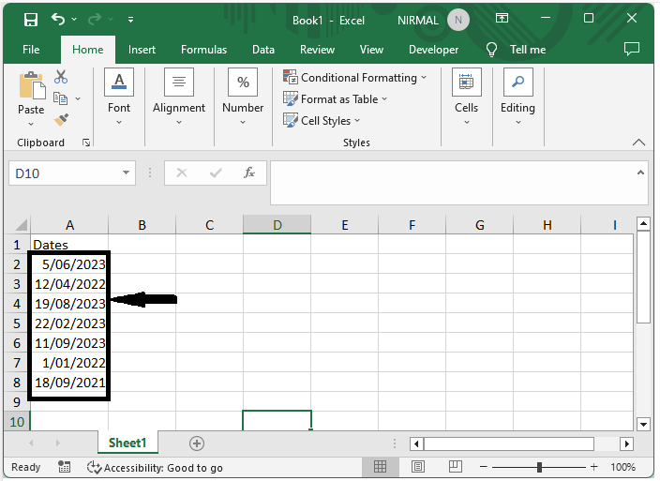Click vertical scrollbar down arrow
This screenshot has width=660, height=481.
pos(643,424)
